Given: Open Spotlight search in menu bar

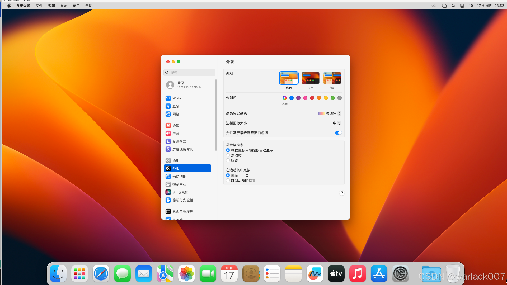Looking at the screenshot, I should pyautogui.click(x=453, y=6).
